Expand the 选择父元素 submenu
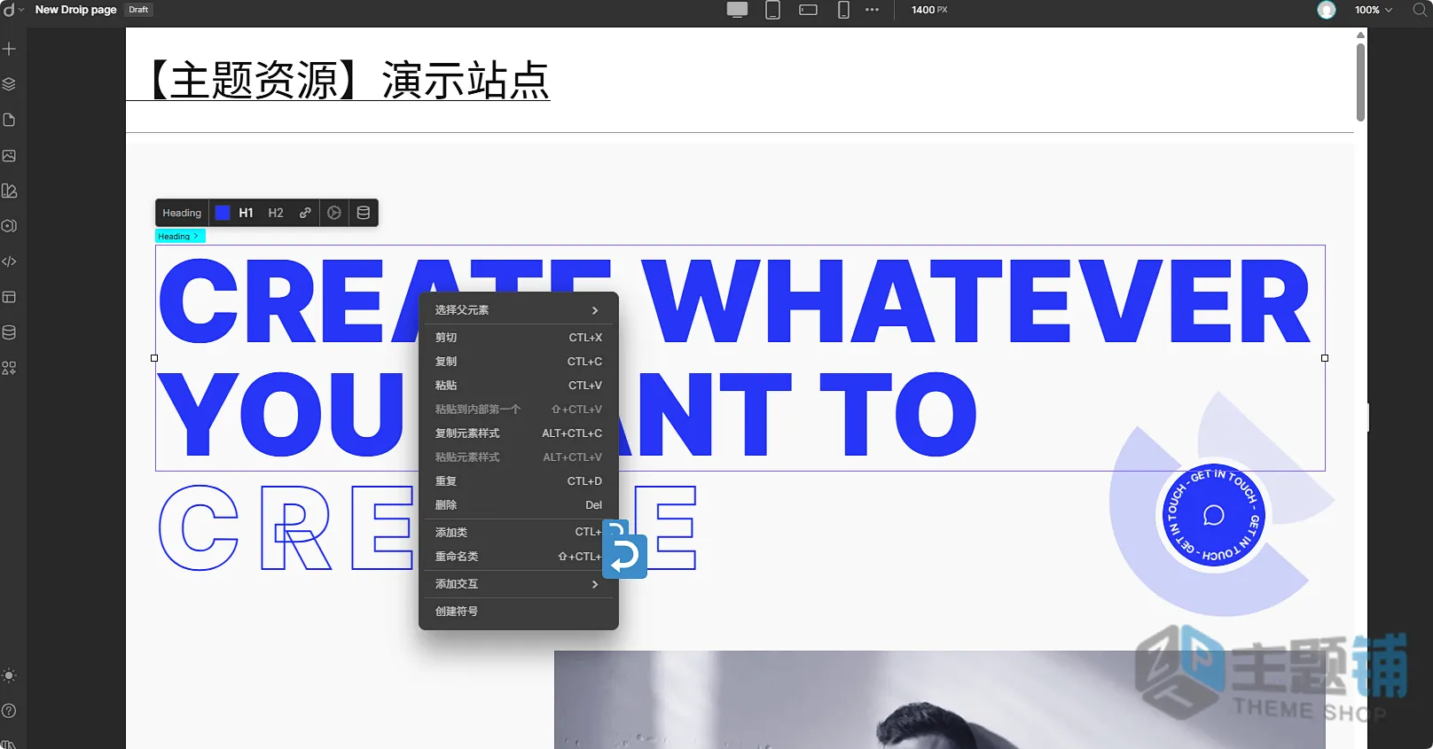The height and width of the screenshot is (749, 1433). [x=518, y=310]
